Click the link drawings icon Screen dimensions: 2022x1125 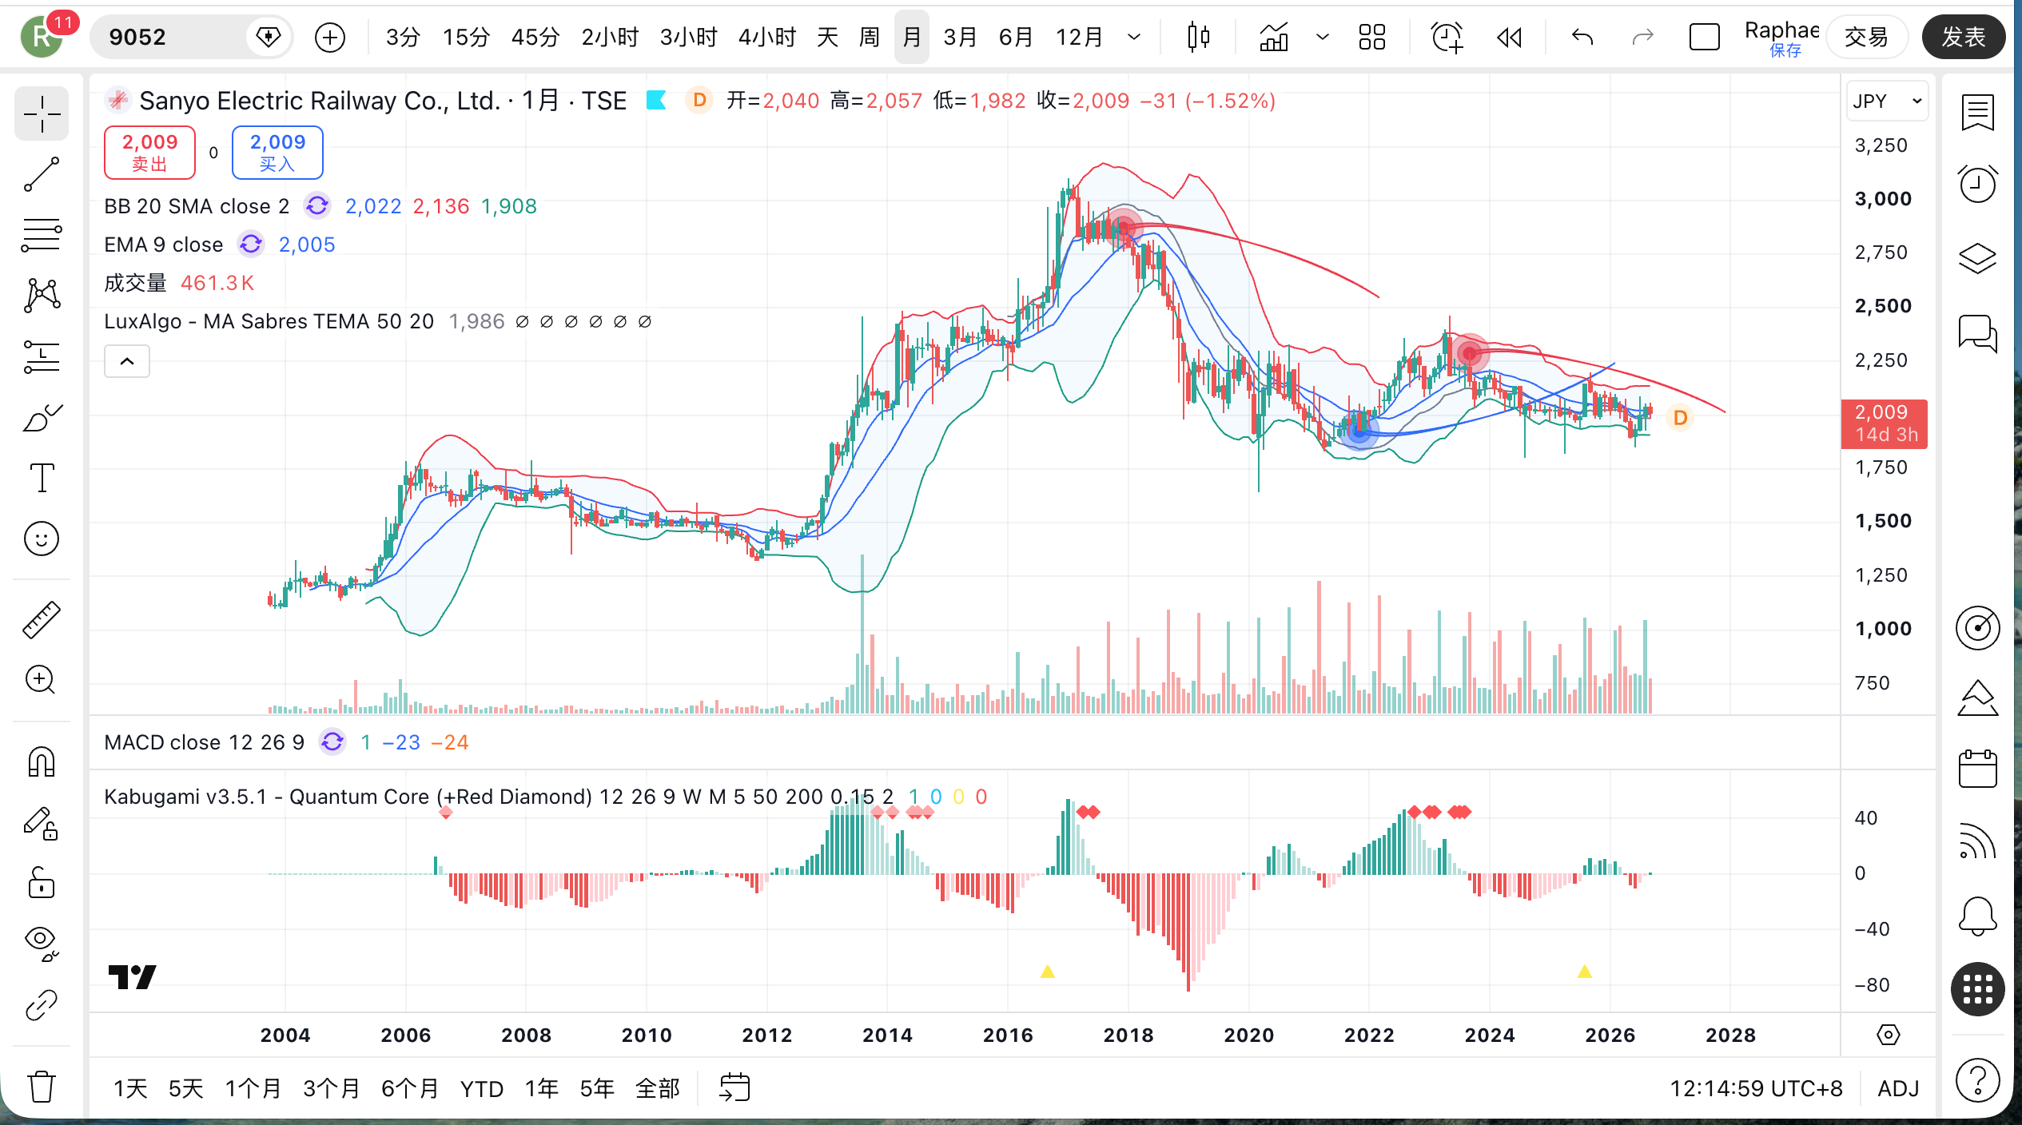point(42,1005)
